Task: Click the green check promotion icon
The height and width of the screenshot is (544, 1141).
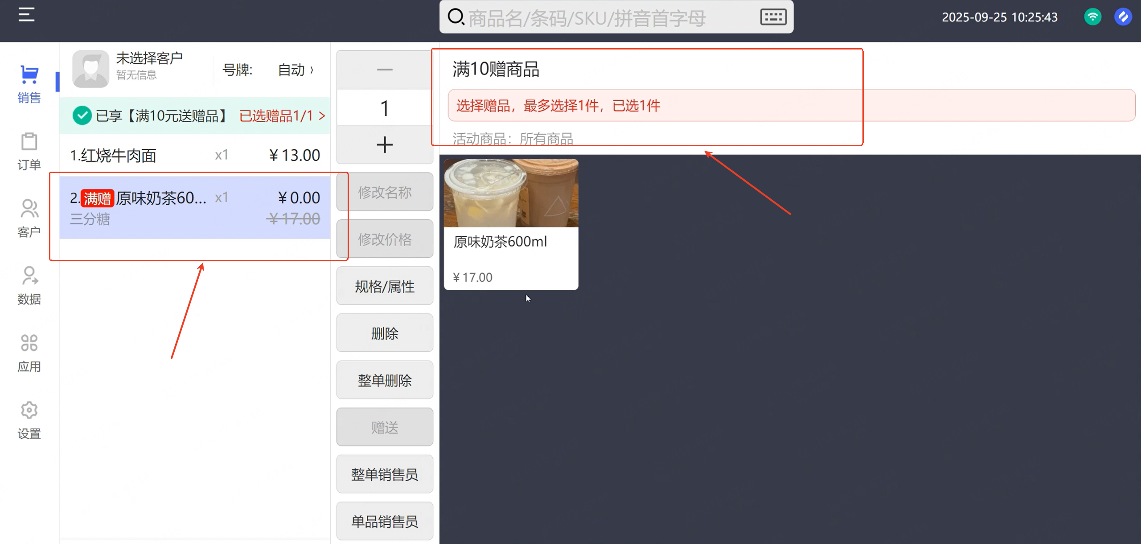Action: (82, 116)
